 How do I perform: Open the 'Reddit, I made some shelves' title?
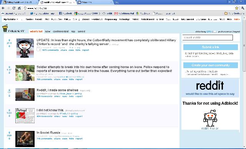(x=57, y=90)
